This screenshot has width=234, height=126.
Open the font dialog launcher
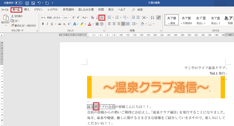click(x=104, y=31)
